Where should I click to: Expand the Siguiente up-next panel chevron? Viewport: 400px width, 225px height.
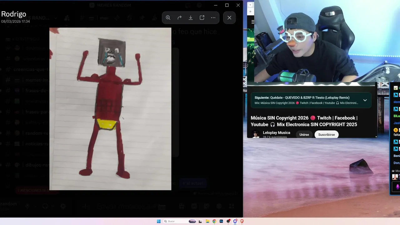365,100
